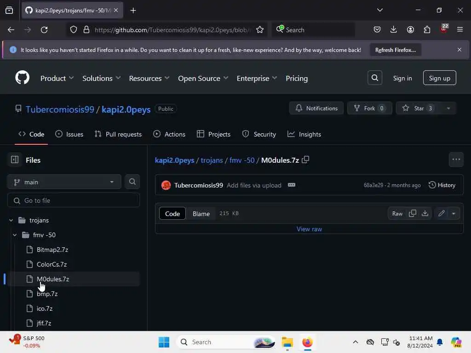List all tabs dropdown arrow in title bar
471x353 pixels.
tap(379, 10)
